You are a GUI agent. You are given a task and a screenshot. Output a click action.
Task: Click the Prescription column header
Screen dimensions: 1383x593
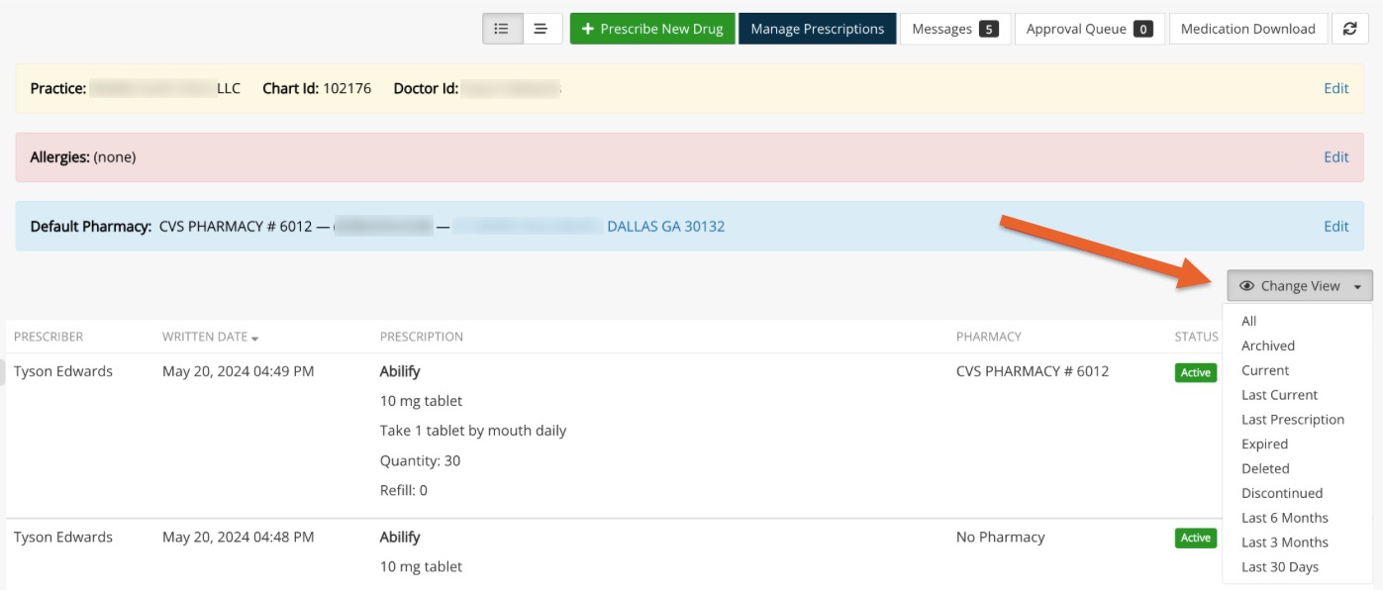(422, 337)
